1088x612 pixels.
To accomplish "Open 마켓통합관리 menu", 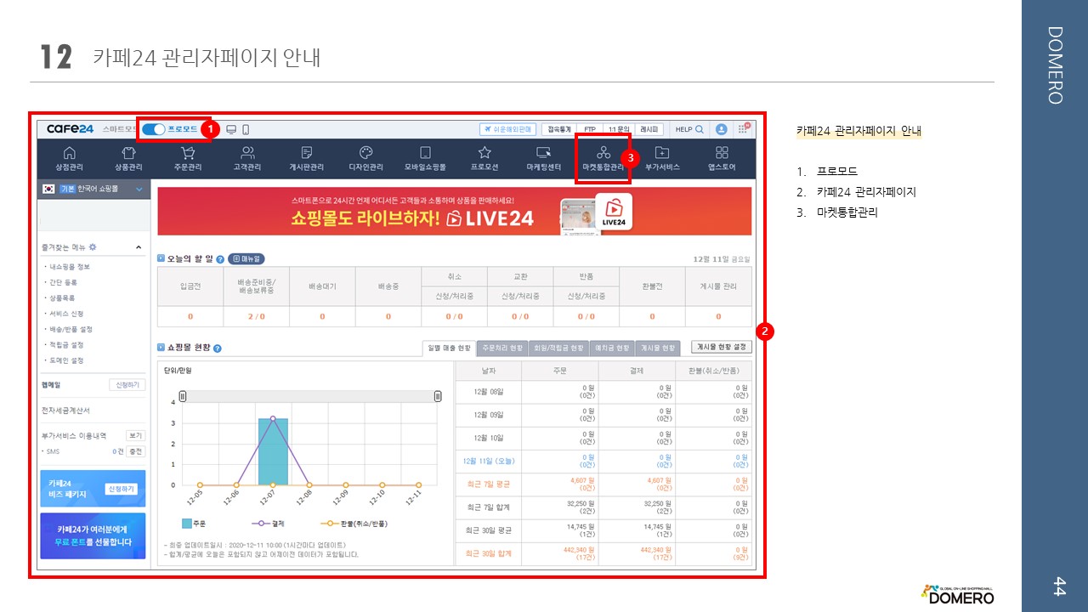I will pyautogui.click(x=603, y=159).
